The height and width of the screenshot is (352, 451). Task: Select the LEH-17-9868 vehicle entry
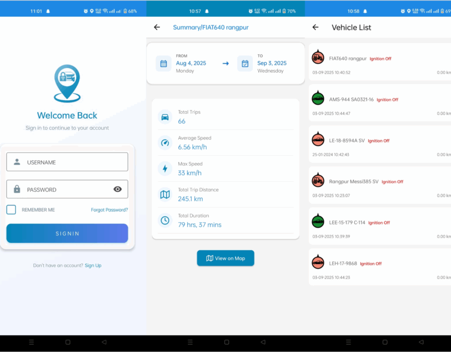coord(378,267)
